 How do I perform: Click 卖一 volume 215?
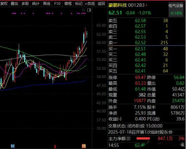coord(164,42)
